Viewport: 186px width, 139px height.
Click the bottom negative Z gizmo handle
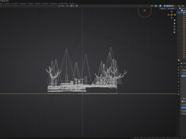(x=172, y=18)
